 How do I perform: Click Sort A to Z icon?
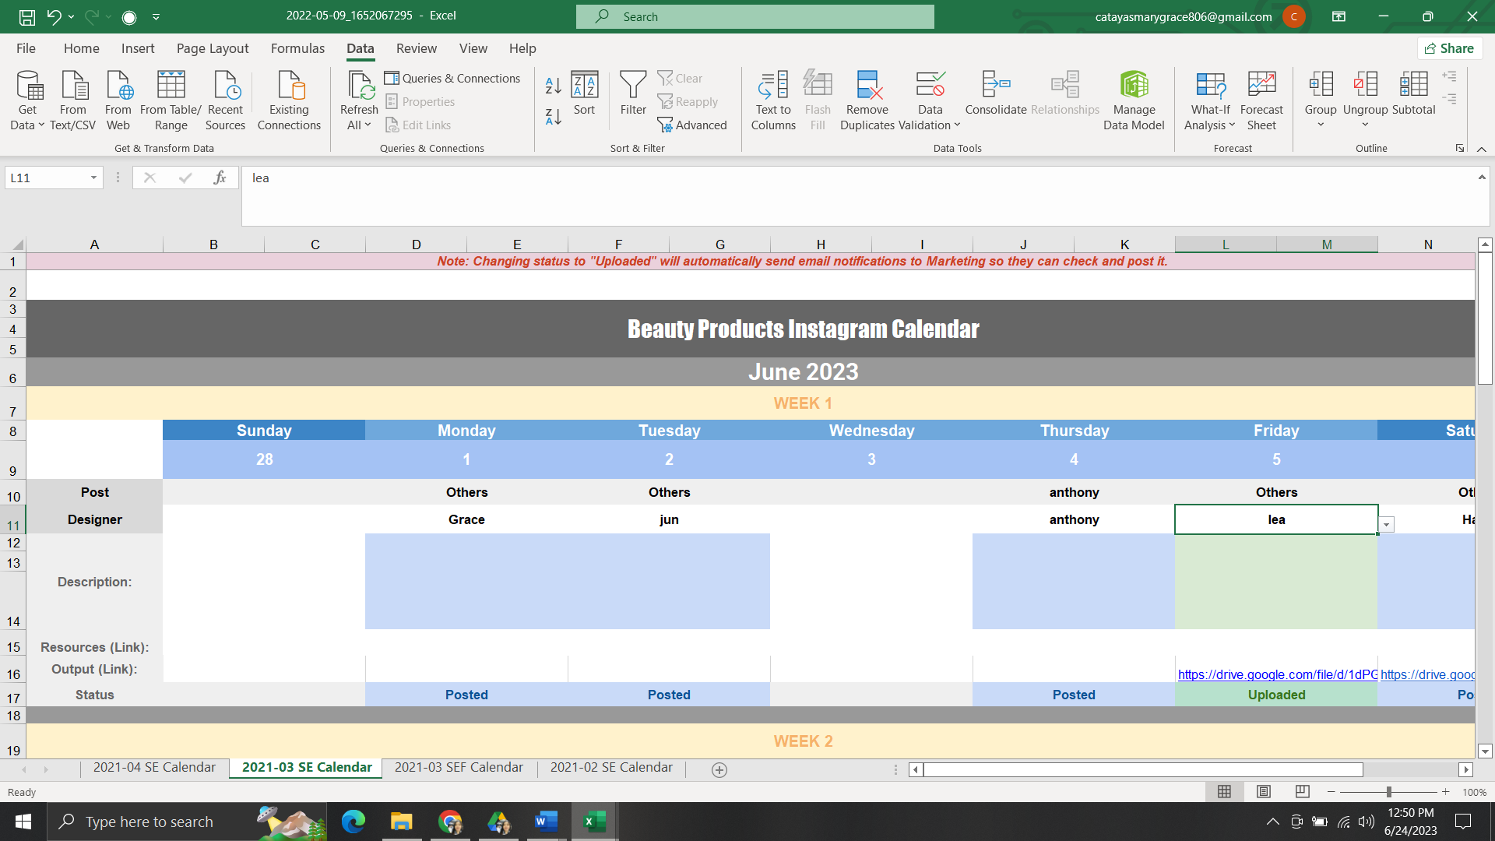pos(553,85)
